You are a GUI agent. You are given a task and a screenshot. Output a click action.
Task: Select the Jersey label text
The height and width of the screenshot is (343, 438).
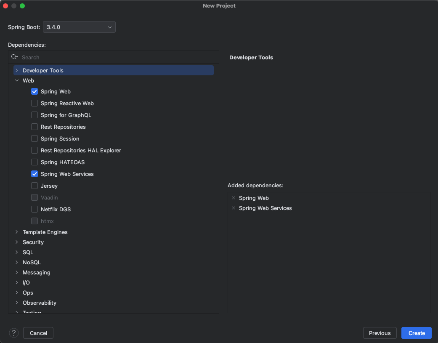coord(49,186)
